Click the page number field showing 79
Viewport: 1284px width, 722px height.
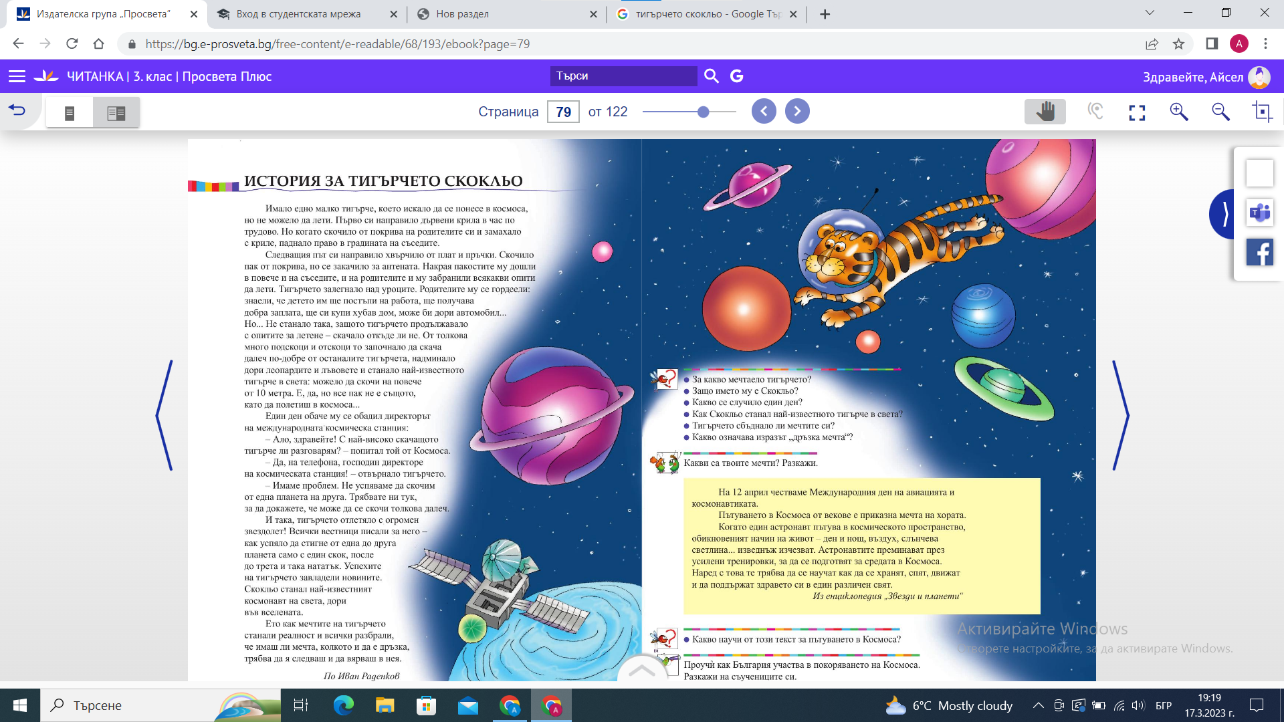[563, 112]
